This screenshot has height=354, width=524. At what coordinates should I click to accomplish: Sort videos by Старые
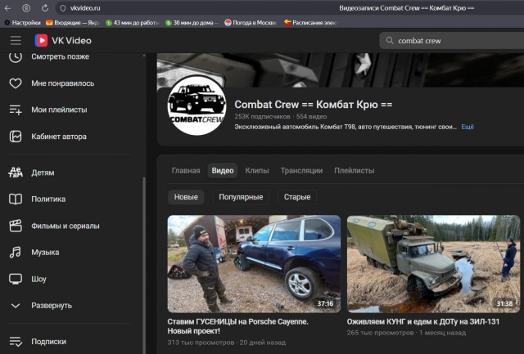coord(297,197)
